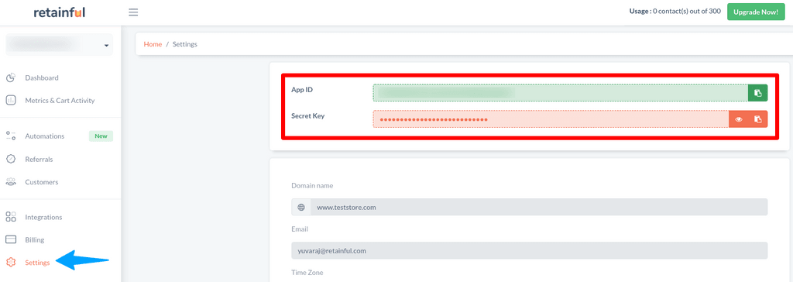Click the globe icon beside domain
The width and height of the screenshot is (793, 282).
(x=301, y=207)
